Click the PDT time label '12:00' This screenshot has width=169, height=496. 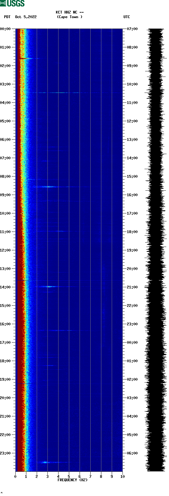tap(6, 250)
